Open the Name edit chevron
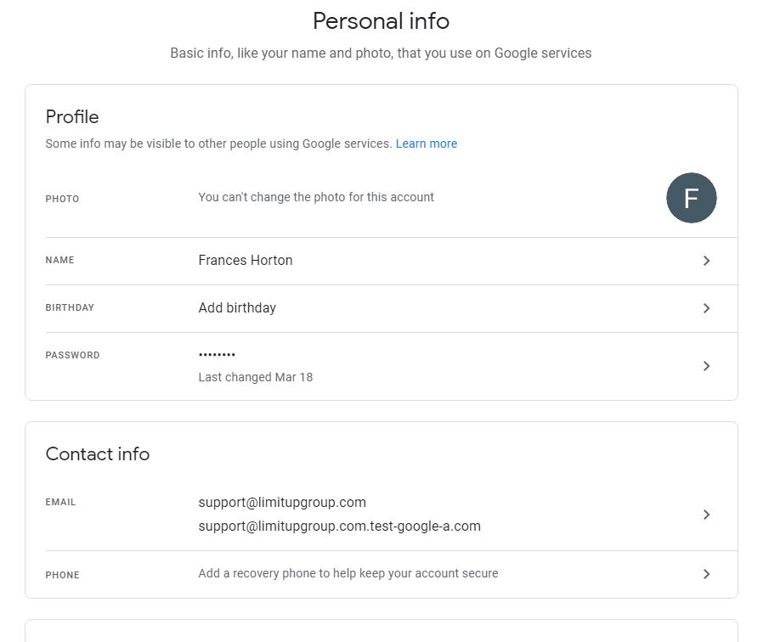 [706, 261]
